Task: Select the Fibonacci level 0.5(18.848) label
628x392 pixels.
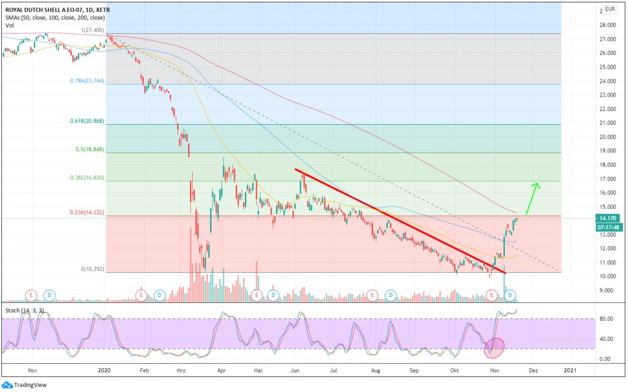Action: click(x=90, y=149)
